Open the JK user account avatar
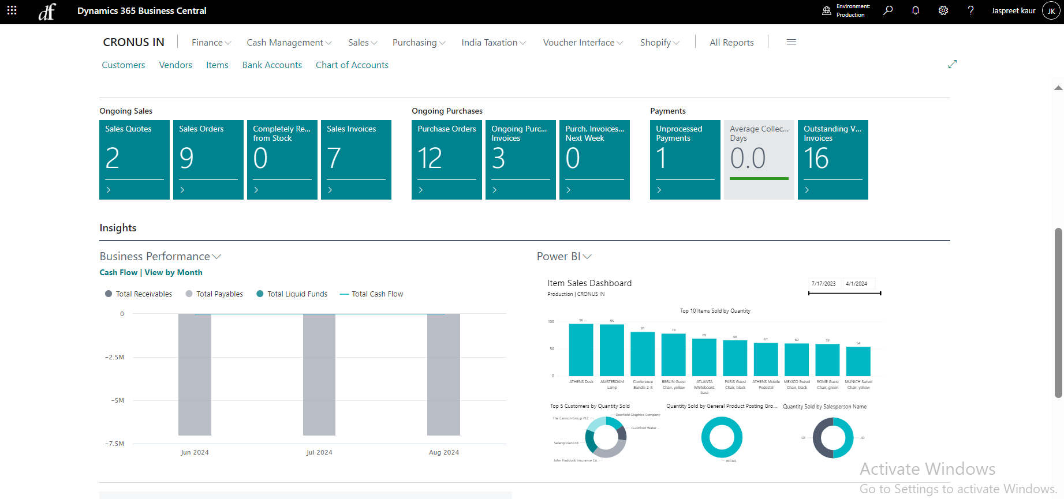 tap(1051, 11)
